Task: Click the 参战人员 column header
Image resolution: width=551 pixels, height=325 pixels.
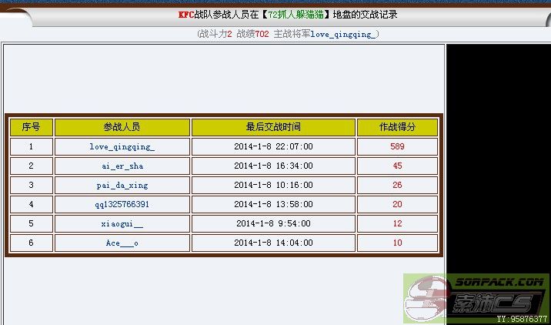Action: [122, 127]
